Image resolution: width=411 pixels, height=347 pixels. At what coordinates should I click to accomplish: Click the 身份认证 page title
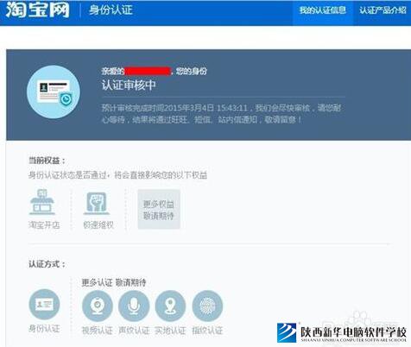click(111, 10)
